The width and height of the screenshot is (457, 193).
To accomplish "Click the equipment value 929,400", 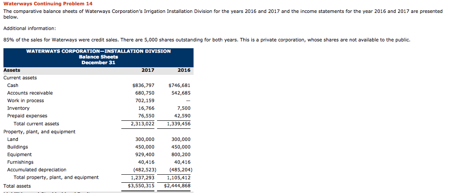I will tap(145, 154).
